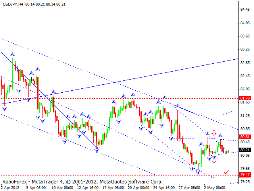Click the 20 Apr 00:00 time label
This screenshot has width=254, height=191.
139,188
